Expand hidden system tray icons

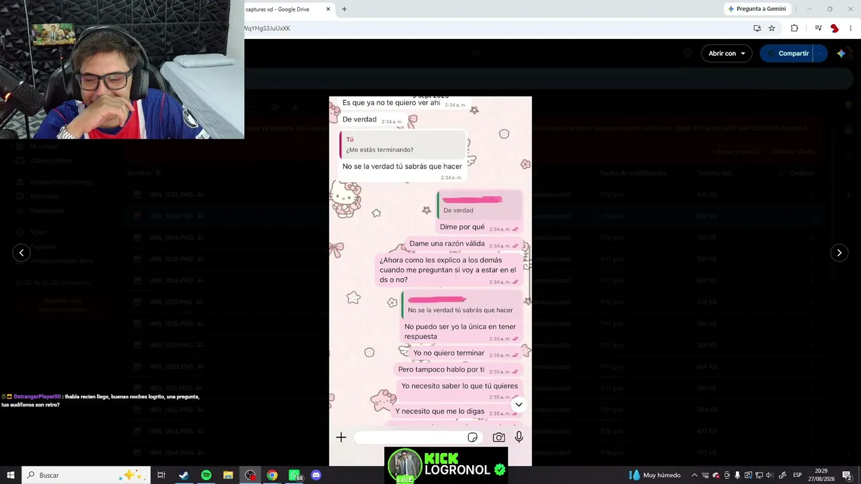(x=694, y=475)
